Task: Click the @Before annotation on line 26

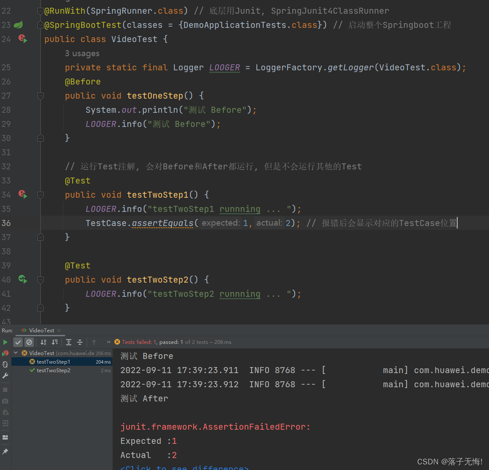Action: pyautogui.click(x=82, y=81)
